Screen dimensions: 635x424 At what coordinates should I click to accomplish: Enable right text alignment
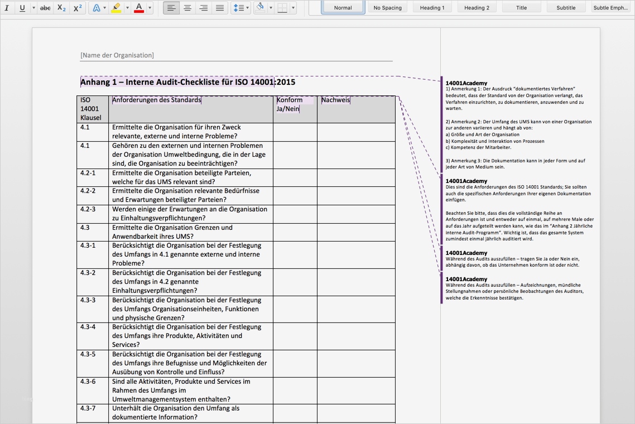(203, 8)
